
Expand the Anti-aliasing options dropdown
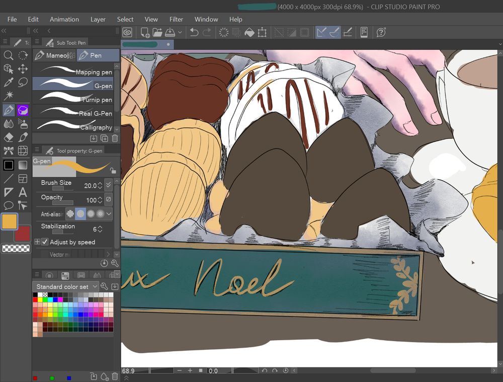click(x=109, y=214)
